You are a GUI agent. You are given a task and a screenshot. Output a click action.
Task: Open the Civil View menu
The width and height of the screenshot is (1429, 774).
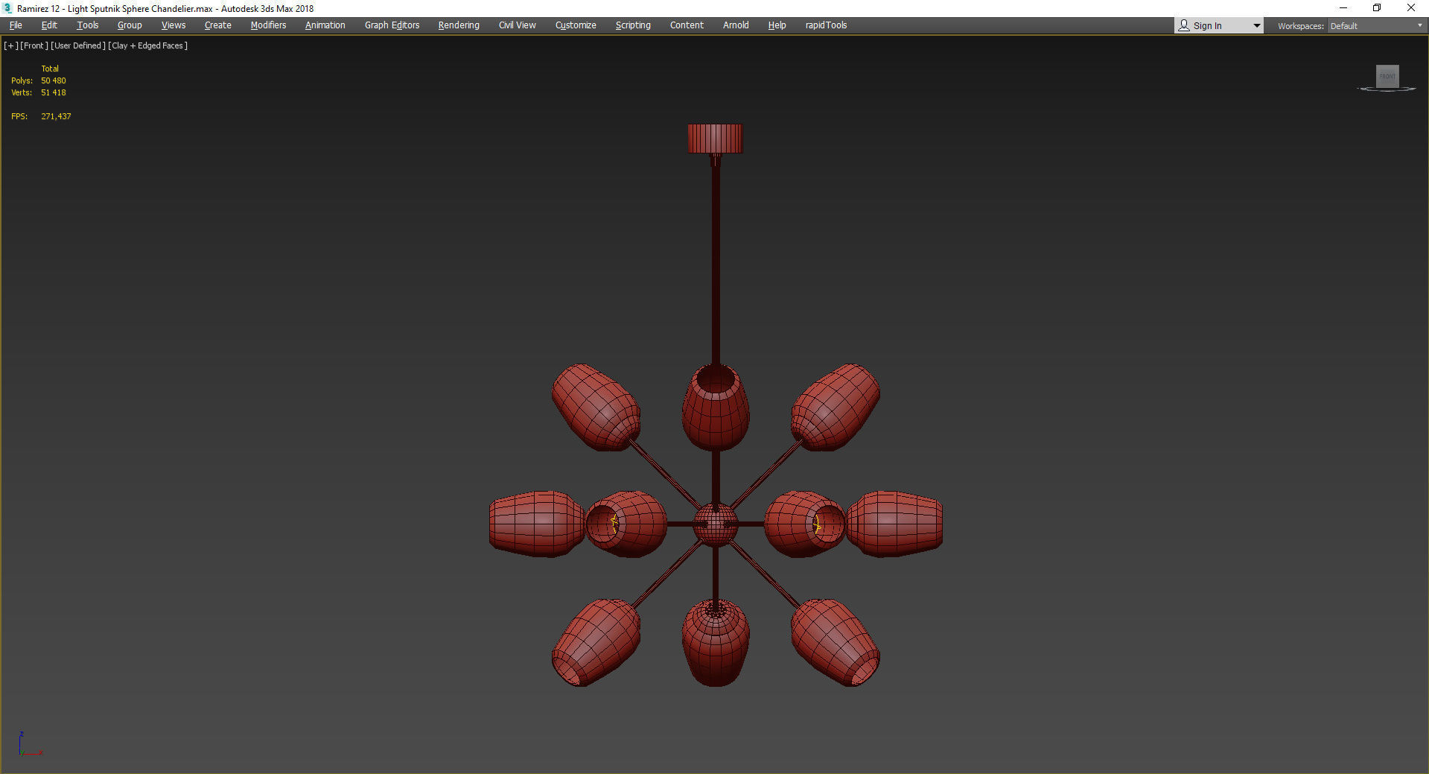click(x=517, y=25)
